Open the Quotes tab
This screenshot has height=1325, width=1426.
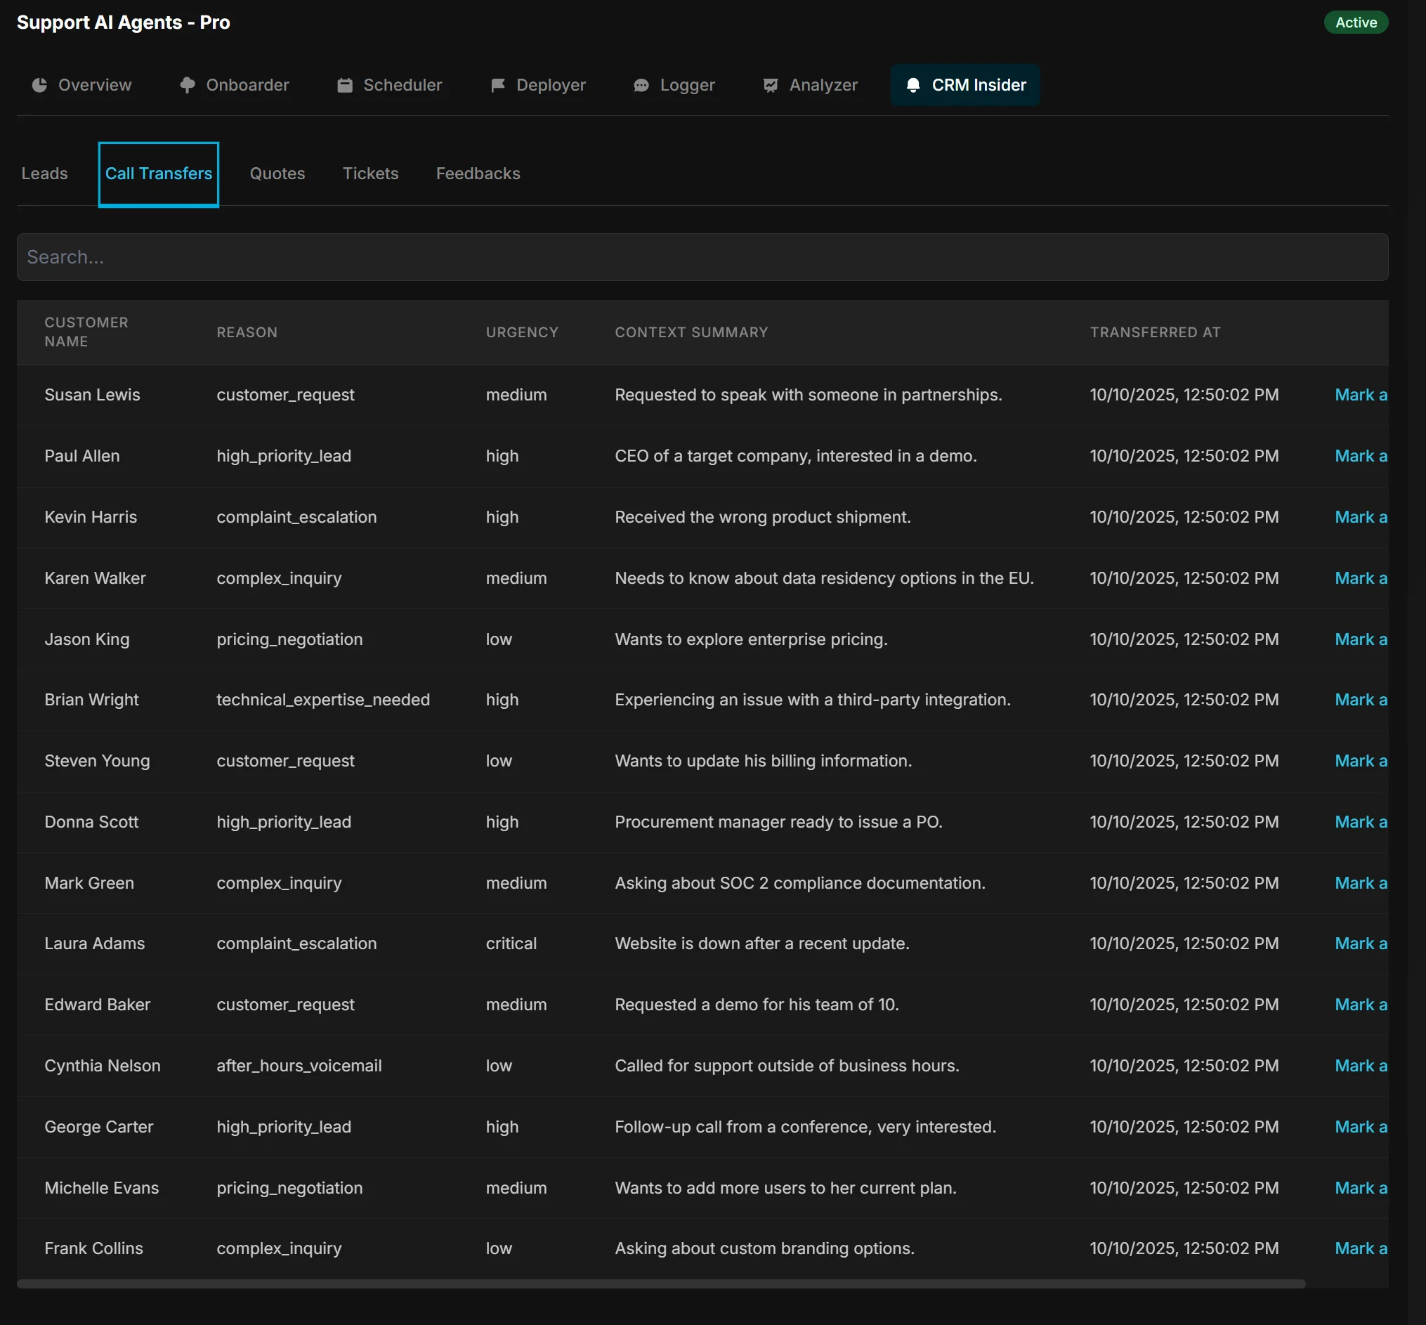(x=277, y=174)
